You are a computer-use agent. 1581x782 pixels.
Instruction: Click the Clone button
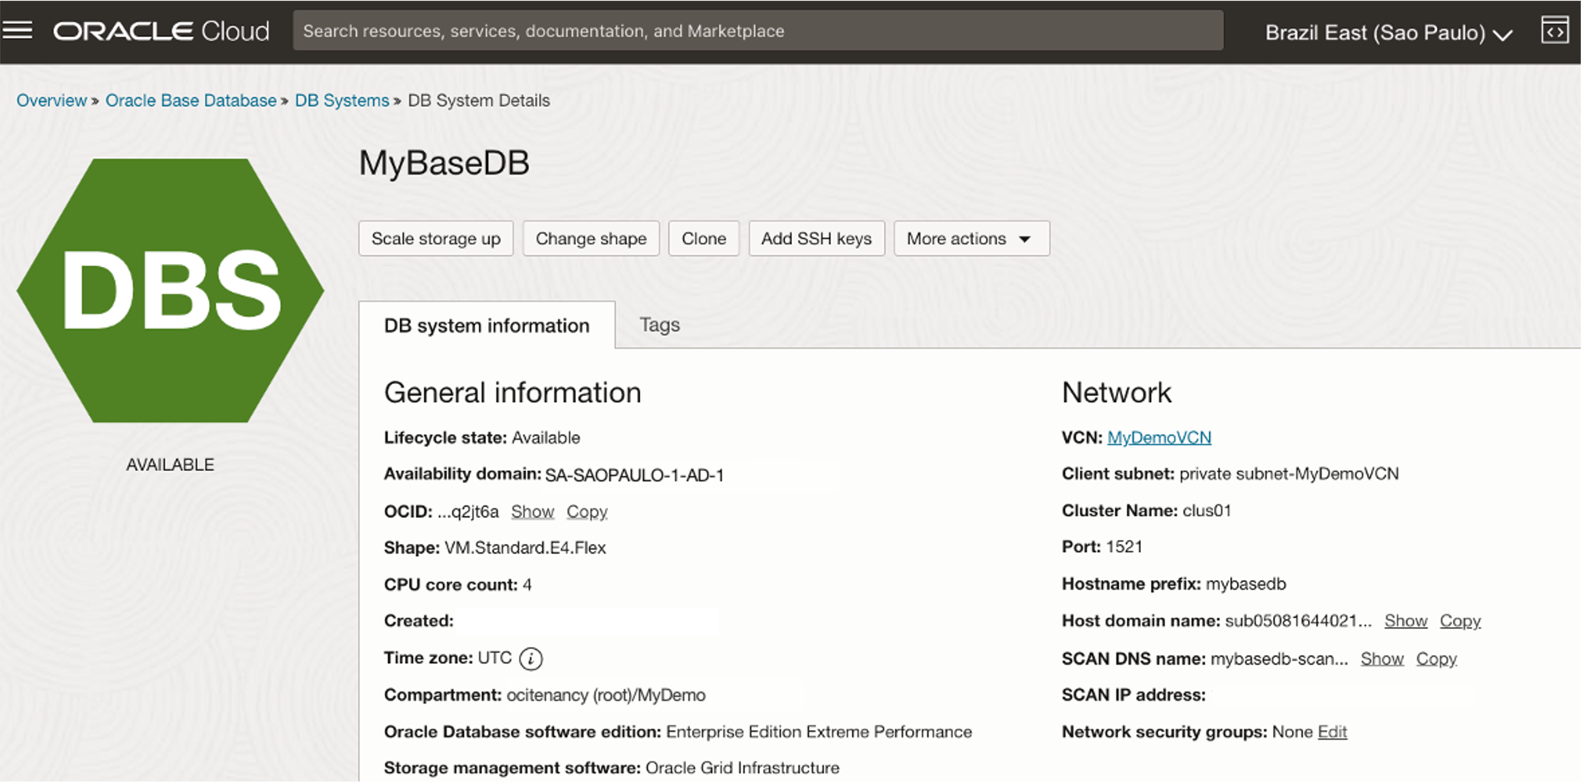(703, 238)
